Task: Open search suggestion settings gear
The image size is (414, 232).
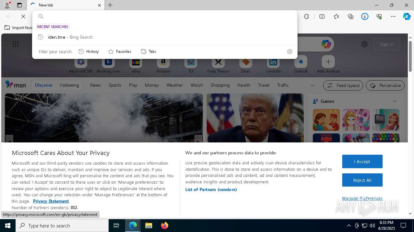Action: 290,52
